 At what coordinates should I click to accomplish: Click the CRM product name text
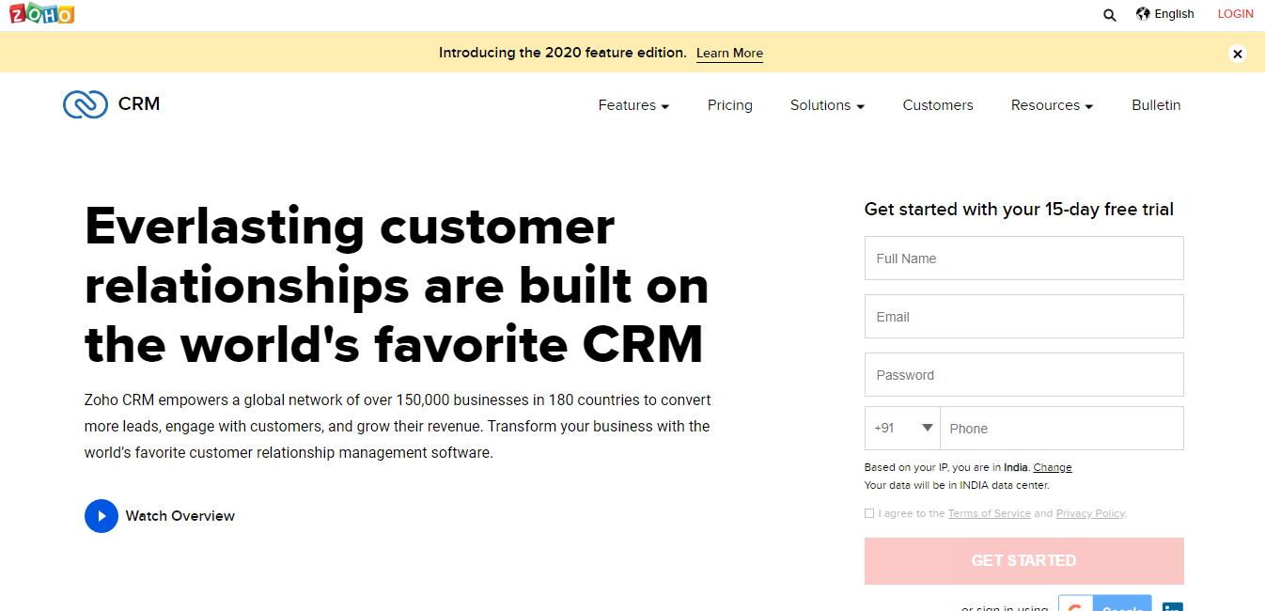click(x=139, y=104)
